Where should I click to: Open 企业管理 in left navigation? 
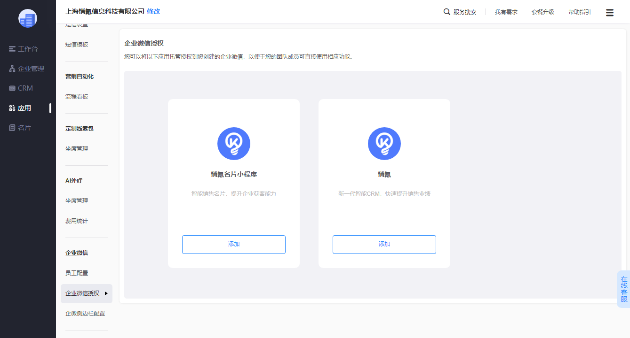(x=27, y=69)
